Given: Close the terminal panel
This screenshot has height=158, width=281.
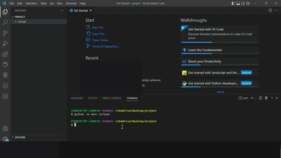Looking at the screenshot, I should 277,98.
